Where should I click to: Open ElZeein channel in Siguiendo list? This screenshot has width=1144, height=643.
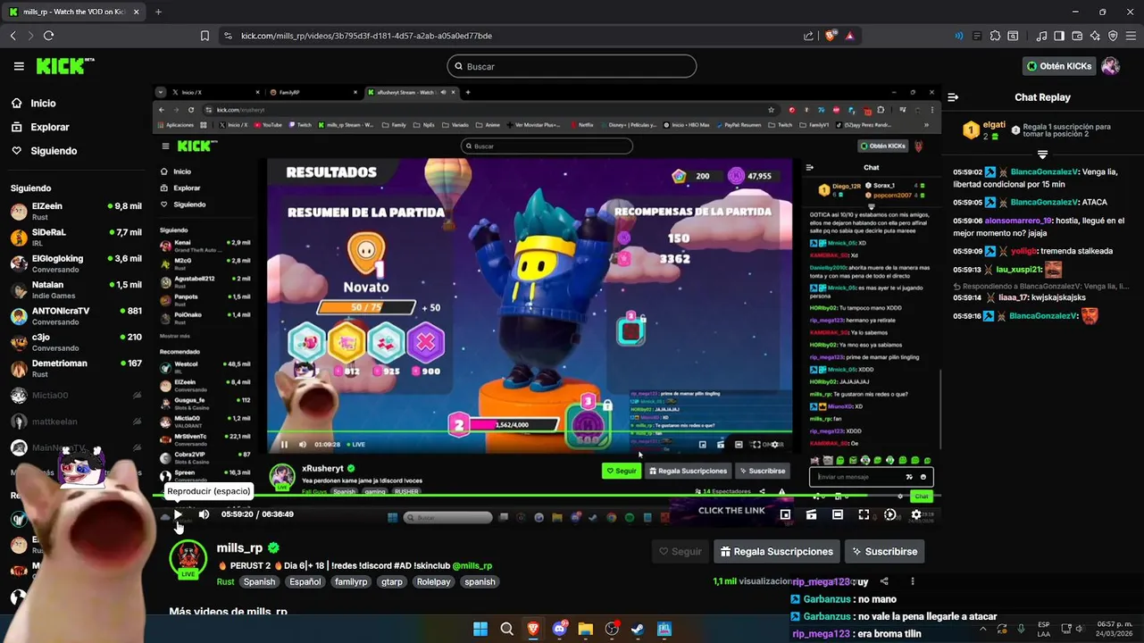pos(76,211)
